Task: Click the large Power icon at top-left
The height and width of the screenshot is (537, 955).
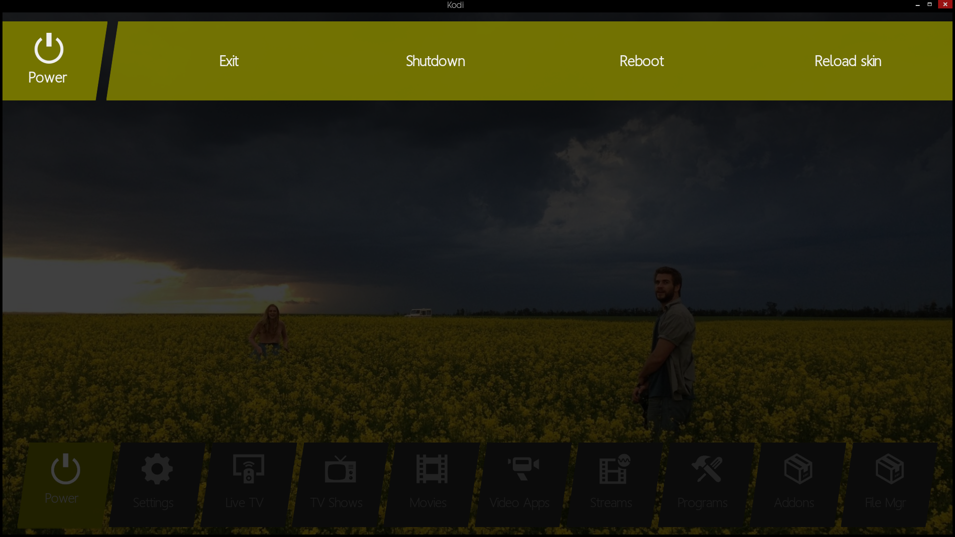Action: pyautogui.click(x=49, y=49)
